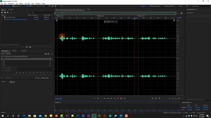The height and width of the screenshot is (118, 211).
Task: Click the Open File icon in Files panel
Action: [2, 12]
